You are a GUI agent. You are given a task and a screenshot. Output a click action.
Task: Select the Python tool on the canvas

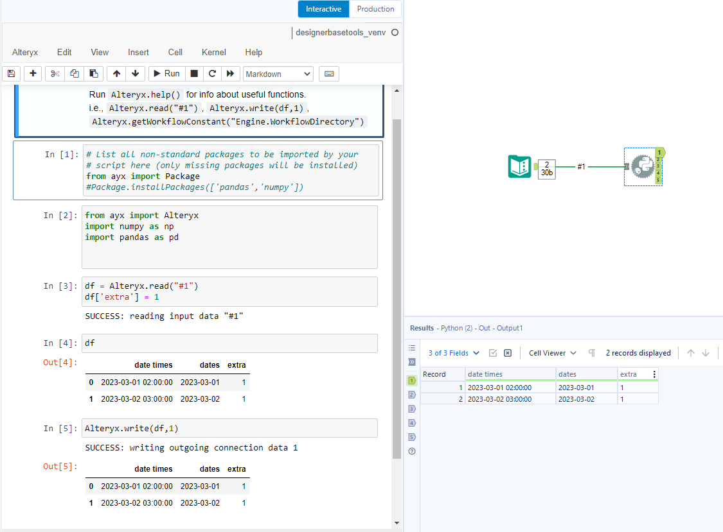pos(642,167)
